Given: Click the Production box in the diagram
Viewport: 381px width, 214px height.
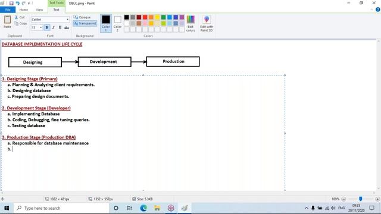Looking at the screenshot, I should coord(173,61).
